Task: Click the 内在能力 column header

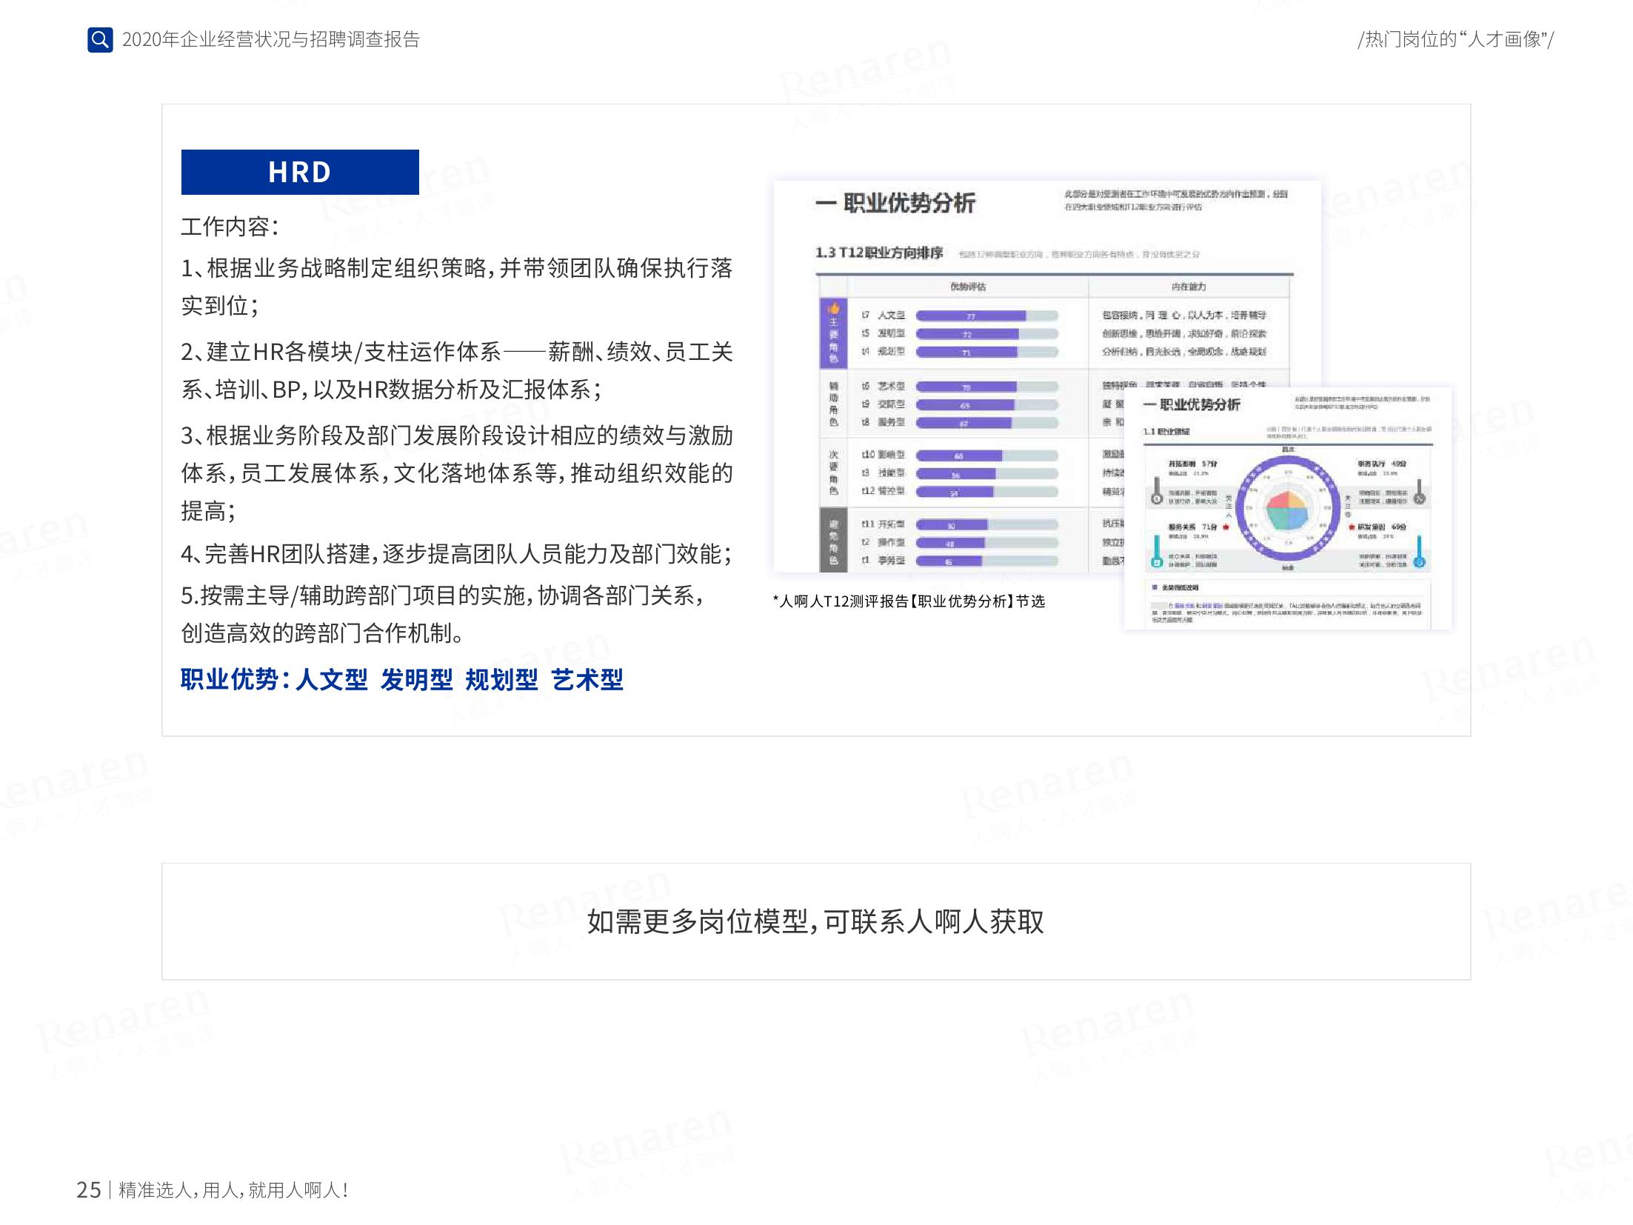Action: (x=1188, y=287)
